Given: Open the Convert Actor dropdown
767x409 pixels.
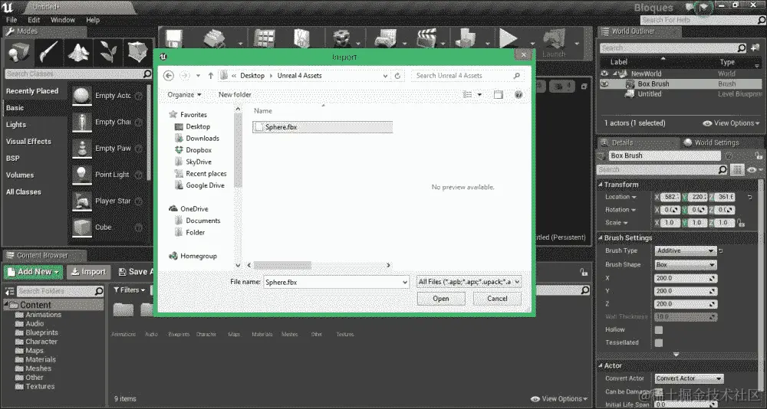Looking at the screenshot, I should coord(689,378).
